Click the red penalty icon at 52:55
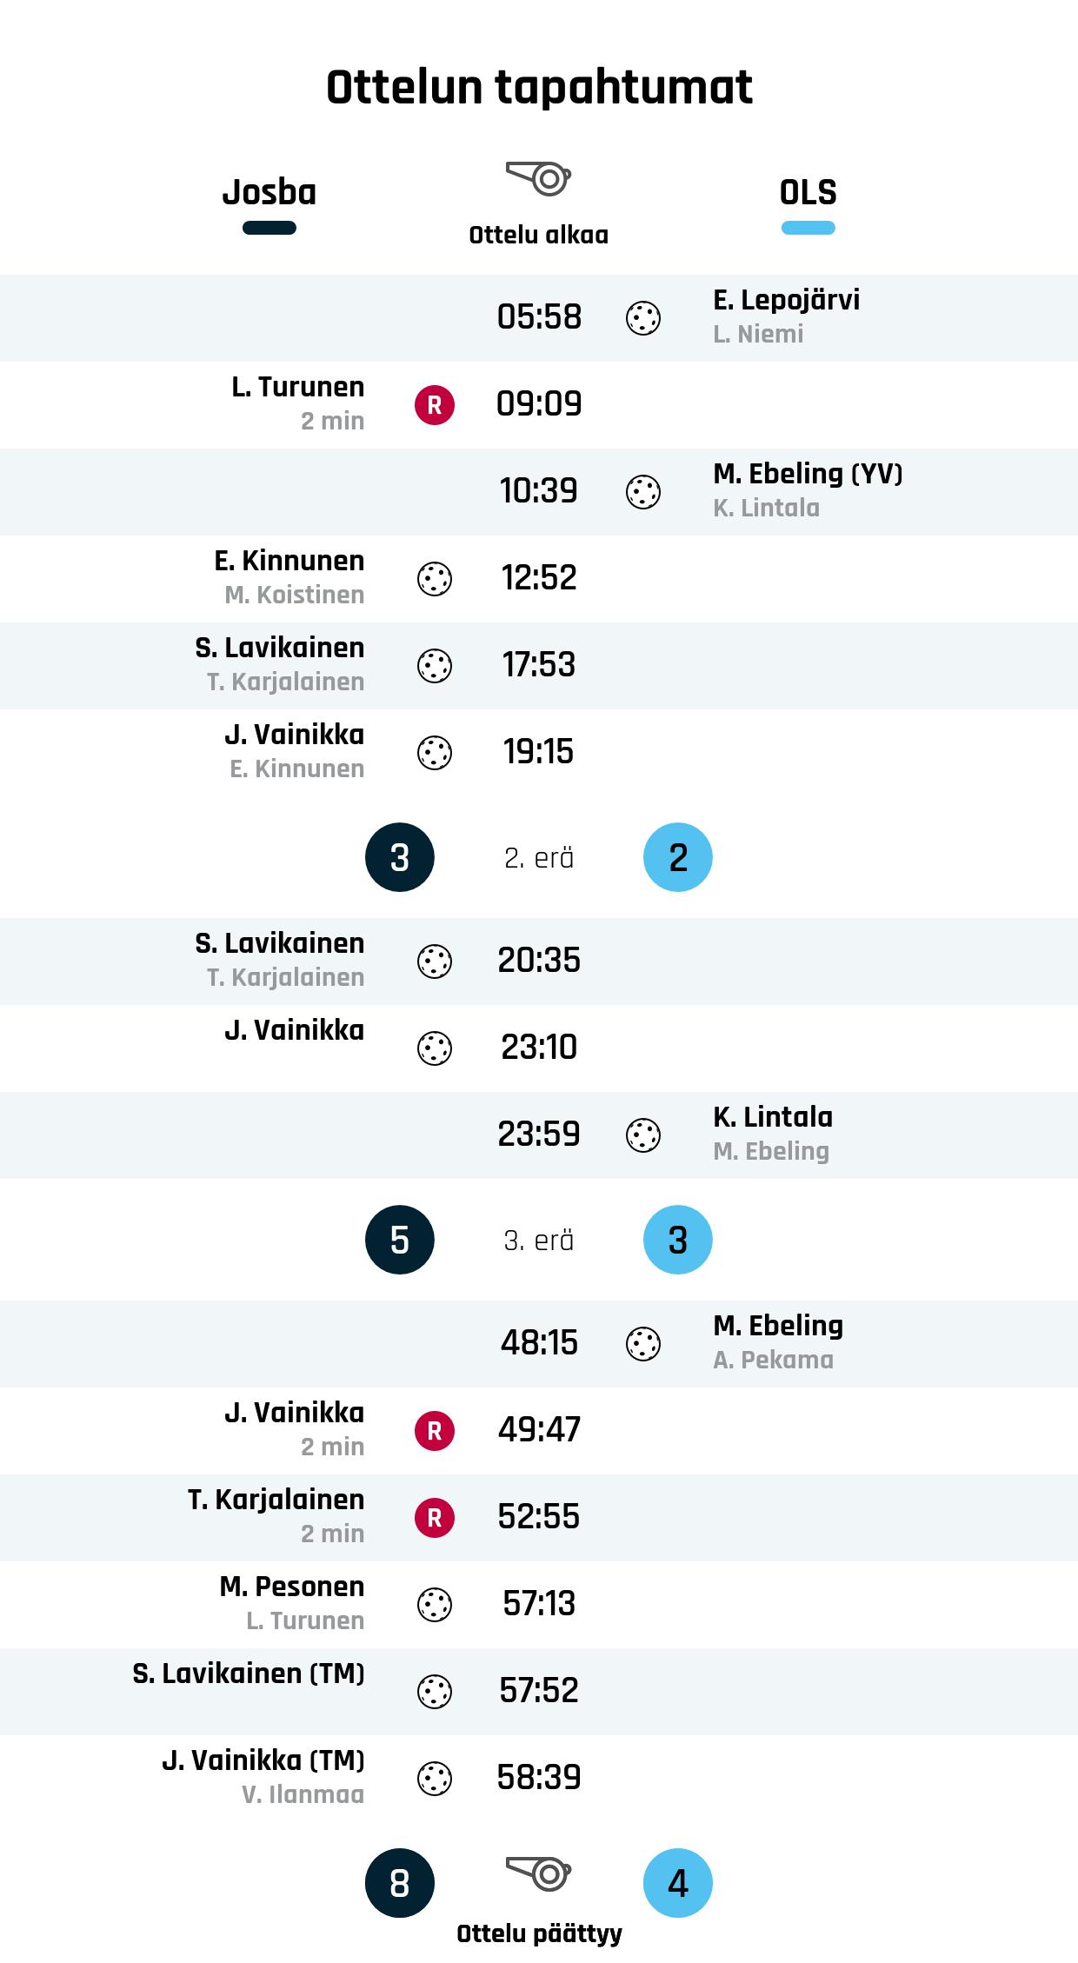 point(435,1518)
